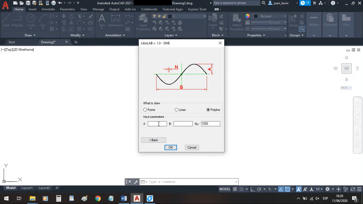Viewport: 363px width, 204px height.
Task: Switch to the Insert ribbon tab
Action: [x=32, y=9]
